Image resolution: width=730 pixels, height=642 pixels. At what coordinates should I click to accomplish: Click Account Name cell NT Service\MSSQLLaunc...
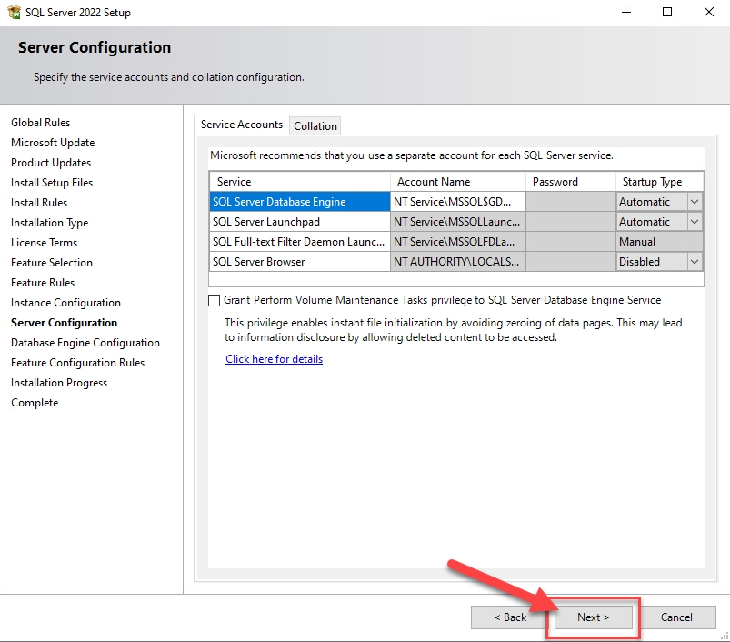point(458,222)
